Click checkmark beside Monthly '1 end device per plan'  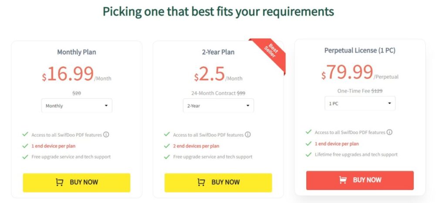[x=25, y=146]
